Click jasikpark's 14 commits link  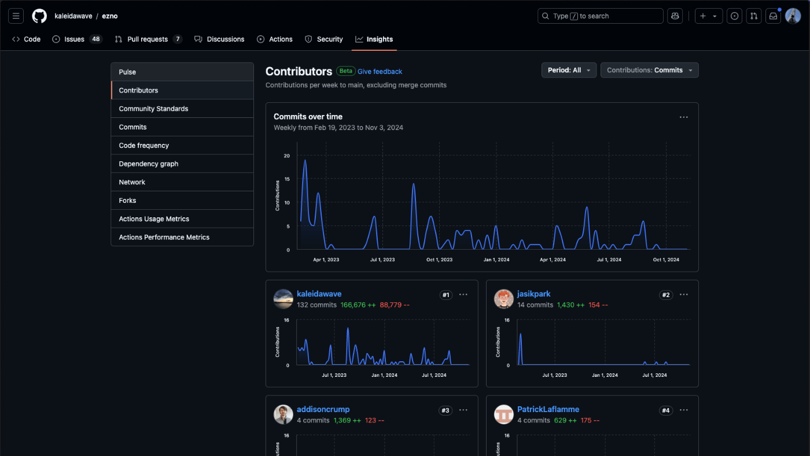(x=535, y=305)
